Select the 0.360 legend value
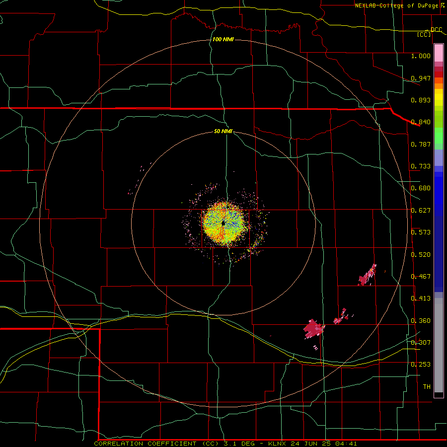447x447 pixels. click(421, 321)
